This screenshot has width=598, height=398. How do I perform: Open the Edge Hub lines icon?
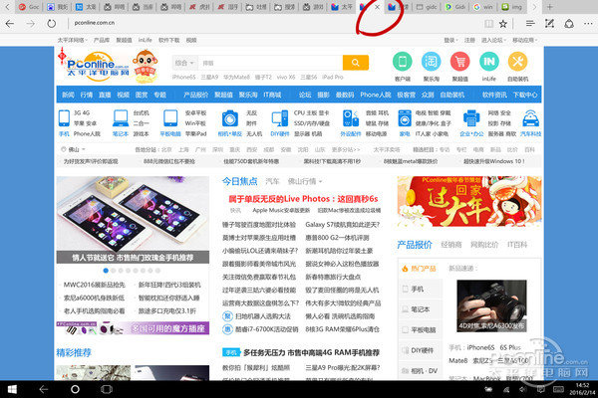coord(530,24)
